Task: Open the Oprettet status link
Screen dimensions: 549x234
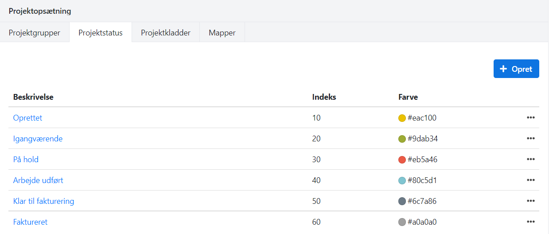Action: click(x=27, y=118)
